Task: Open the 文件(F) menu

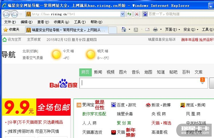Action: (x=10, y=22)
